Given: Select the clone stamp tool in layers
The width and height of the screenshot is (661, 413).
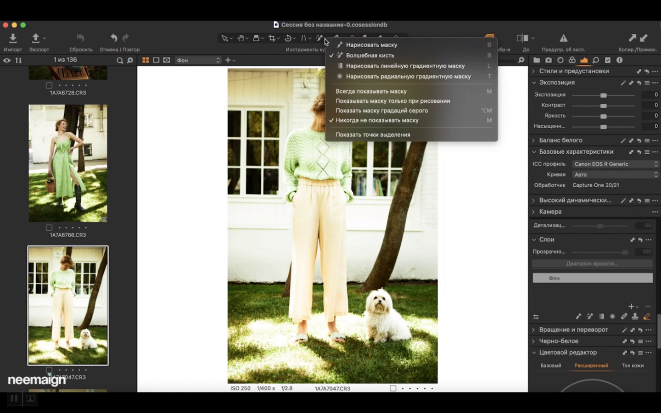Looking at the screenshot, I should (x=635, y=317).
